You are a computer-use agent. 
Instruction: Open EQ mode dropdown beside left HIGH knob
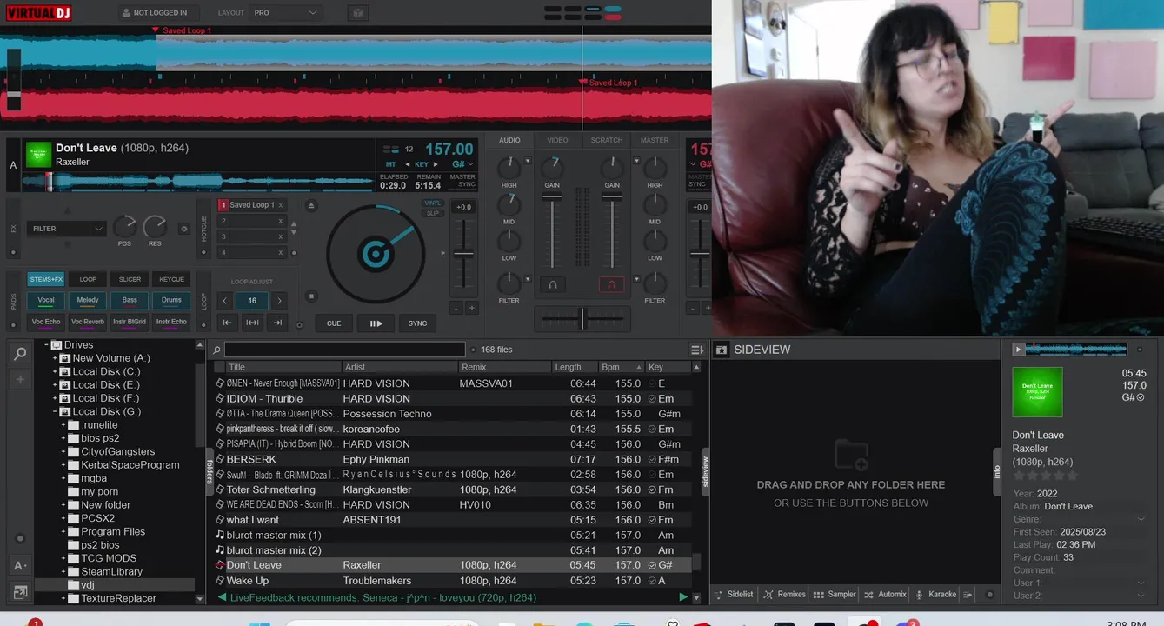click(528, 161)
